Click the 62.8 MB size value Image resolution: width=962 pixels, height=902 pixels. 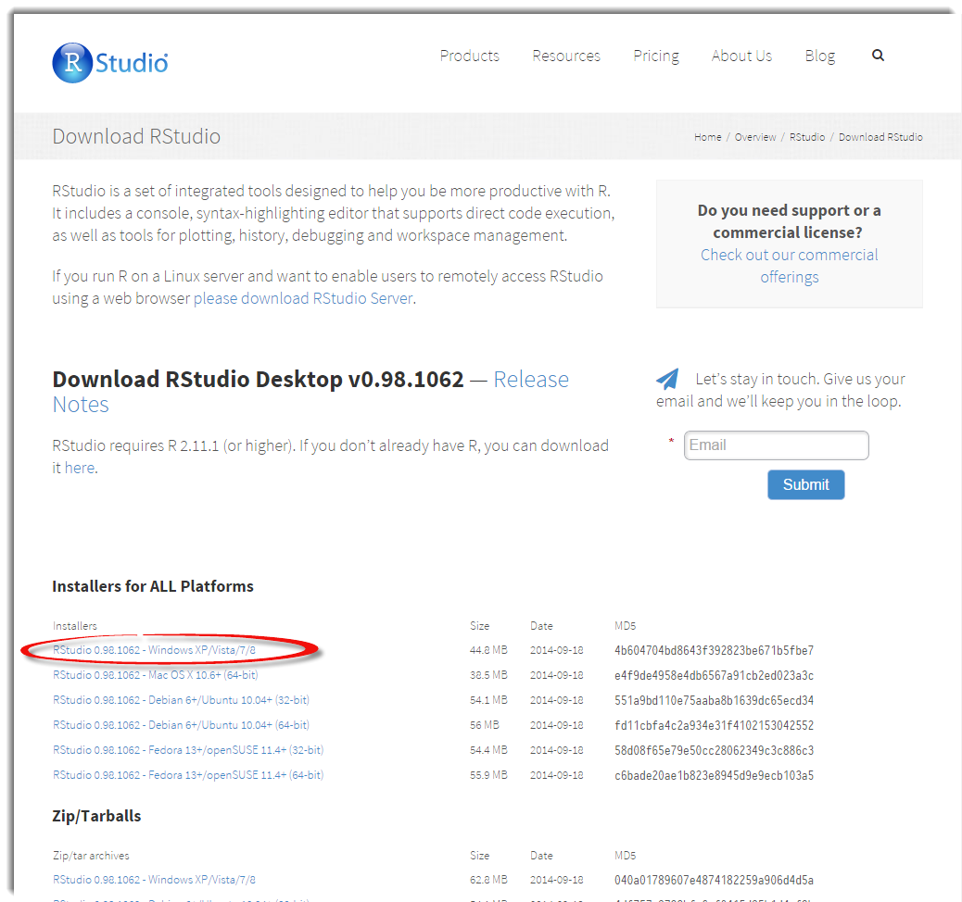tap(488, 881)
